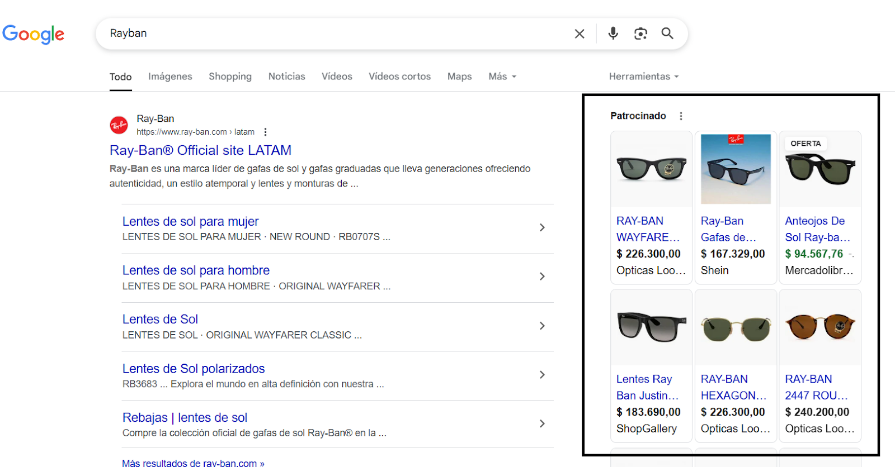Open the Noticias tab
The image size is (895, 467).
tap(287, 77)
